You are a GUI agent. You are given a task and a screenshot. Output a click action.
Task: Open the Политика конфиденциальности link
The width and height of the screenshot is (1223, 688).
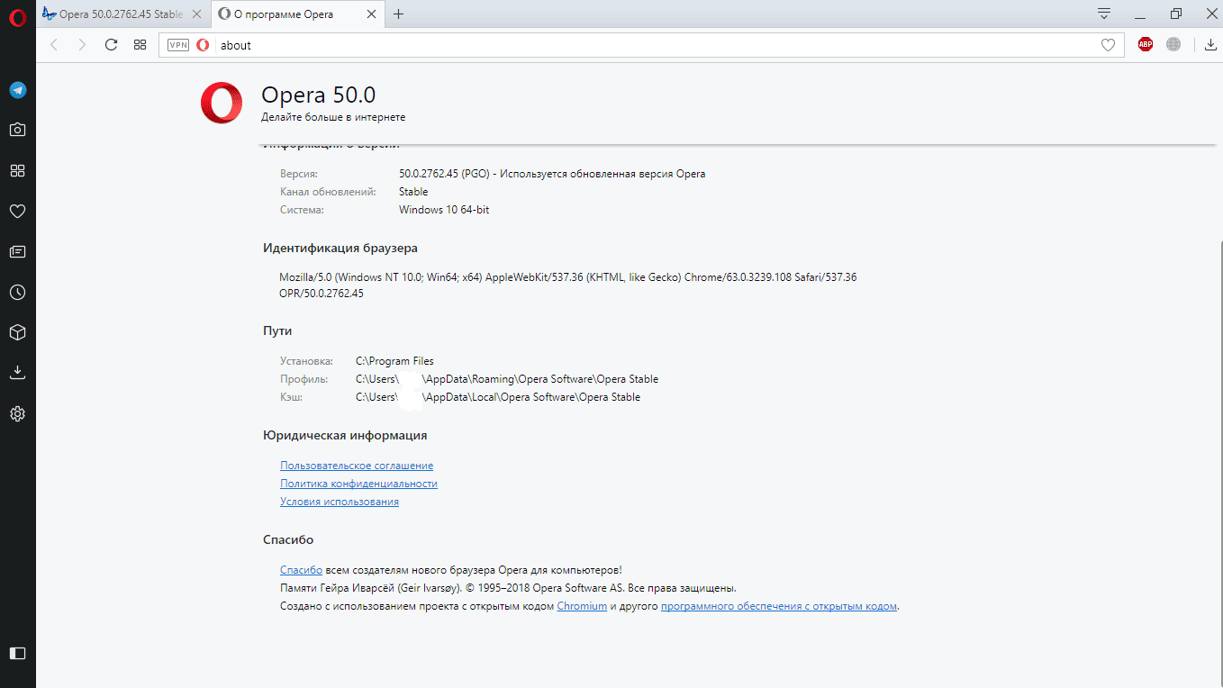click(x=358, y=484)
